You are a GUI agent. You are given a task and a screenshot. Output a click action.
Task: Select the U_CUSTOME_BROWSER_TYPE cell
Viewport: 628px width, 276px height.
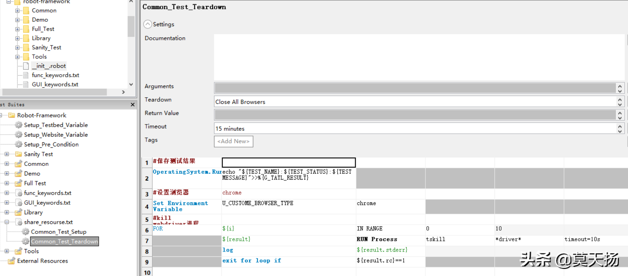[x=289, y=207]
